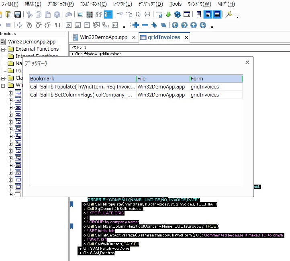Open the プロジェクト(P) menu
Screen dimensions: 290x261
tap(61, 4)
